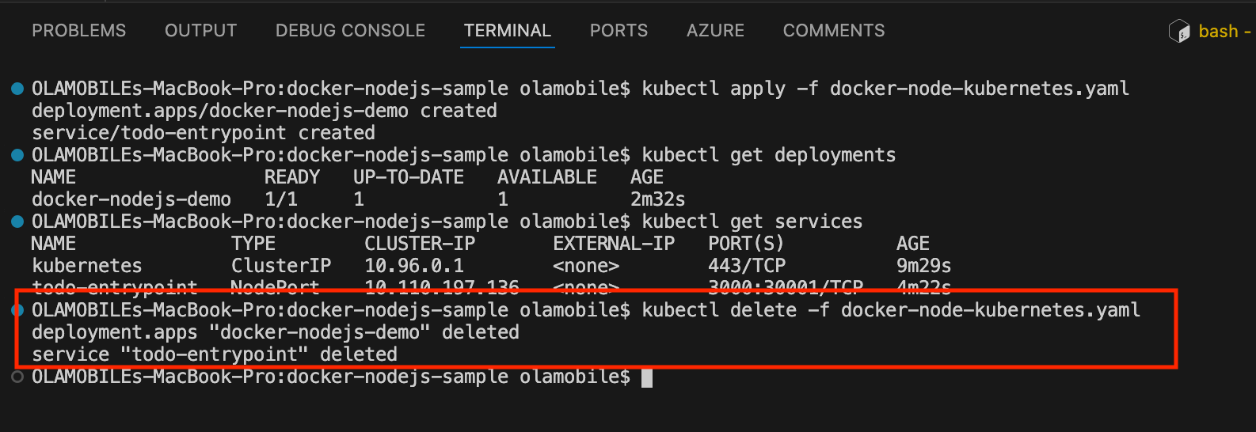Screen dimensions: 1256x432
Task: Go to the PORTS tab
Action: (x=618, y=31)
